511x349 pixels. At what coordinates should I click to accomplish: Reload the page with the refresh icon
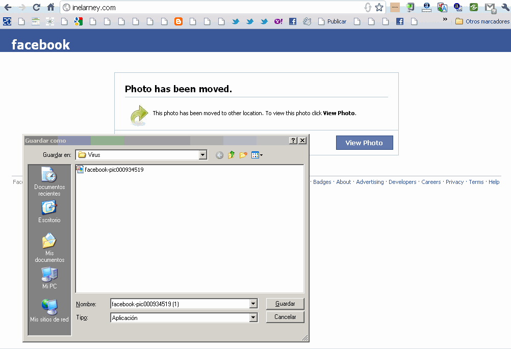pos(37,7)
